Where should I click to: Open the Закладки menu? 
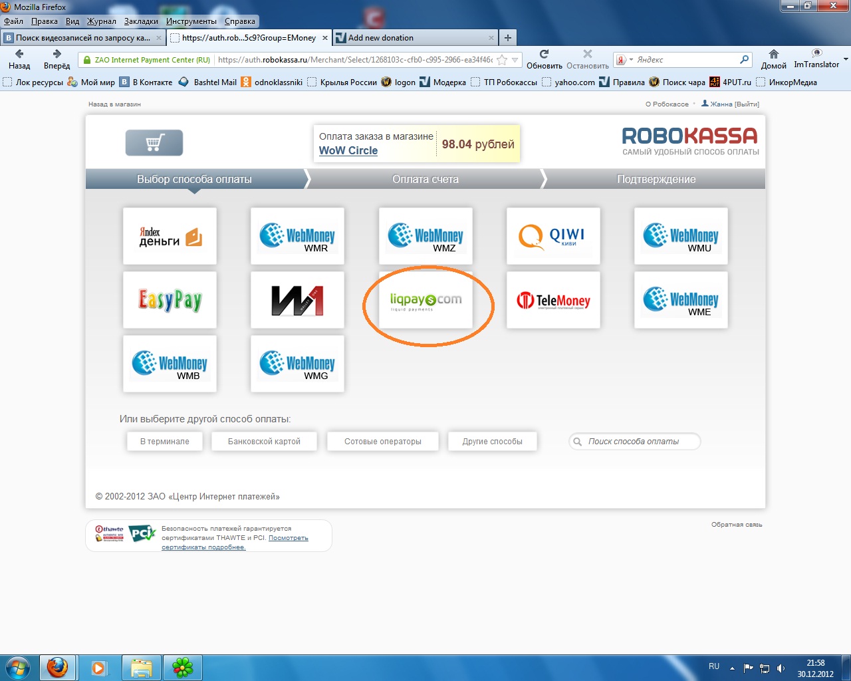[141, 21]
